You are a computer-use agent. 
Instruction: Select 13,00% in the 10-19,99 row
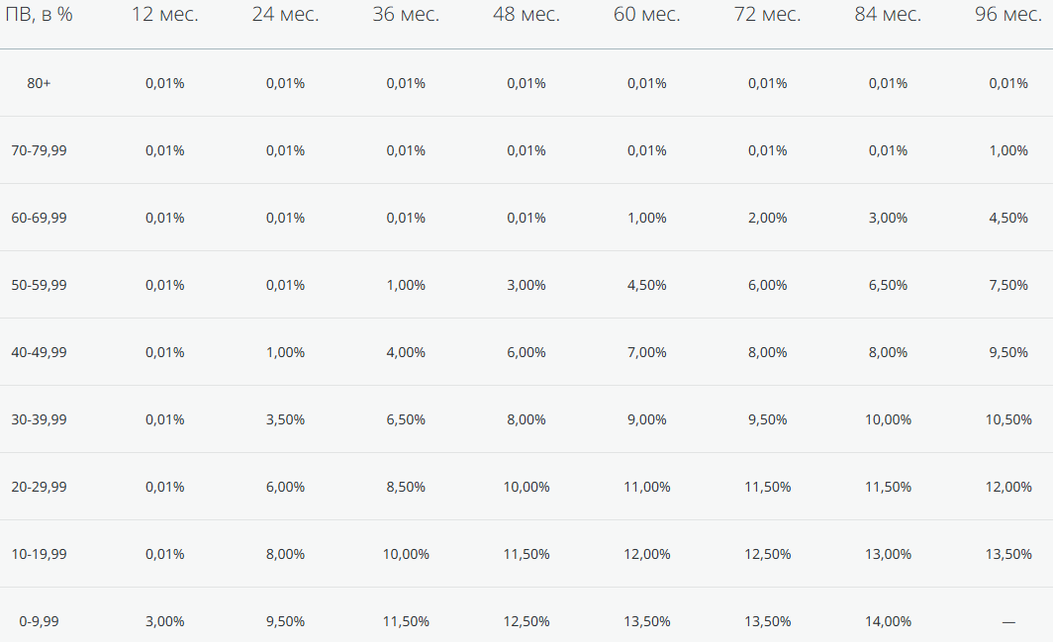point(888,554)
